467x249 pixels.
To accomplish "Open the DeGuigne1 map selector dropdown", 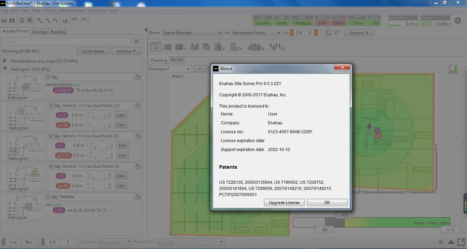I will [170, 69].
